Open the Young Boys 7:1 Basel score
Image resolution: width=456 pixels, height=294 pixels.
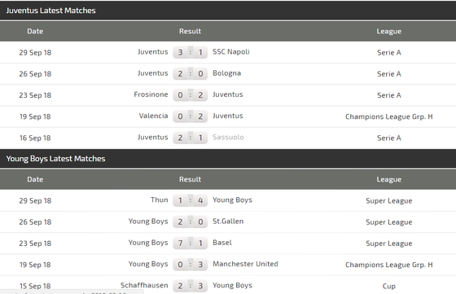click(x=191, y=244)
